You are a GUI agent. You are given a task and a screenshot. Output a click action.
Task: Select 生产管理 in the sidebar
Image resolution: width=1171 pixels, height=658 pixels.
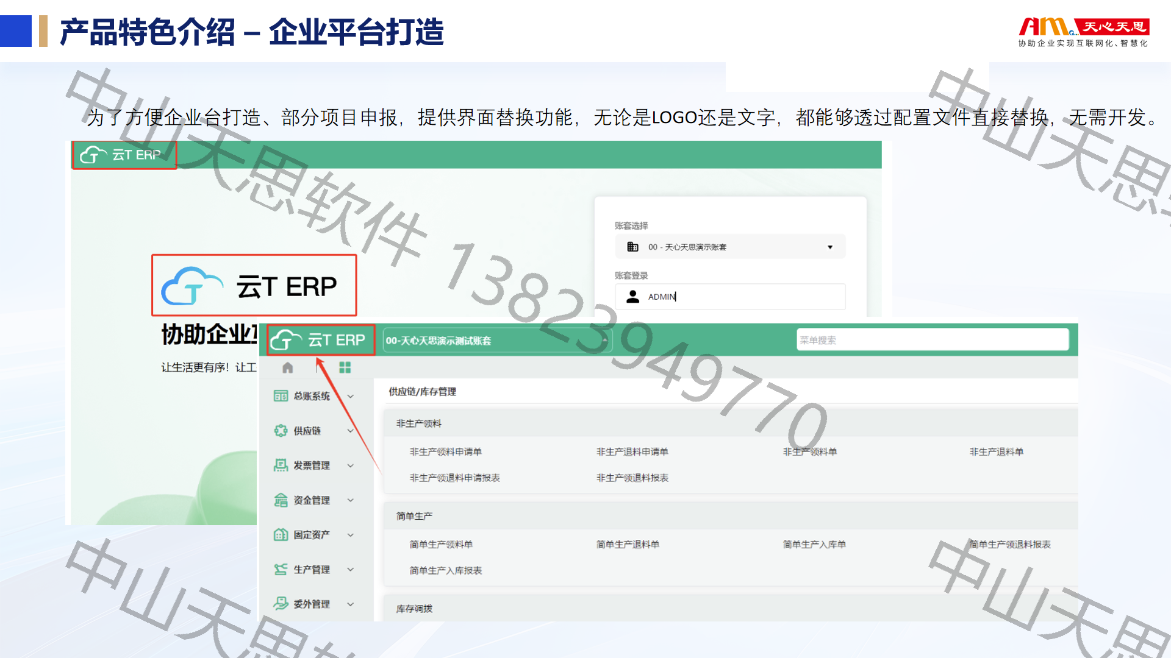coord(312,570)
